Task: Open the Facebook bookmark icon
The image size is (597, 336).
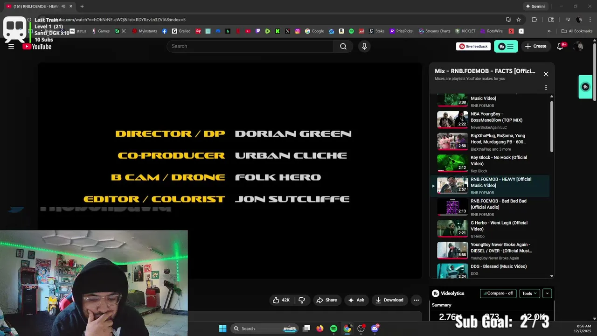Action: click(164, 31)
